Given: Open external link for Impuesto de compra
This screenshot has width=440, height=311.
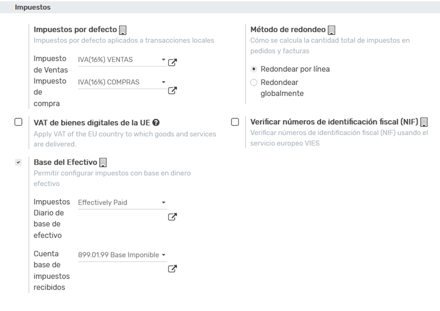Looking at the screenshot, I should pos(172,90).
